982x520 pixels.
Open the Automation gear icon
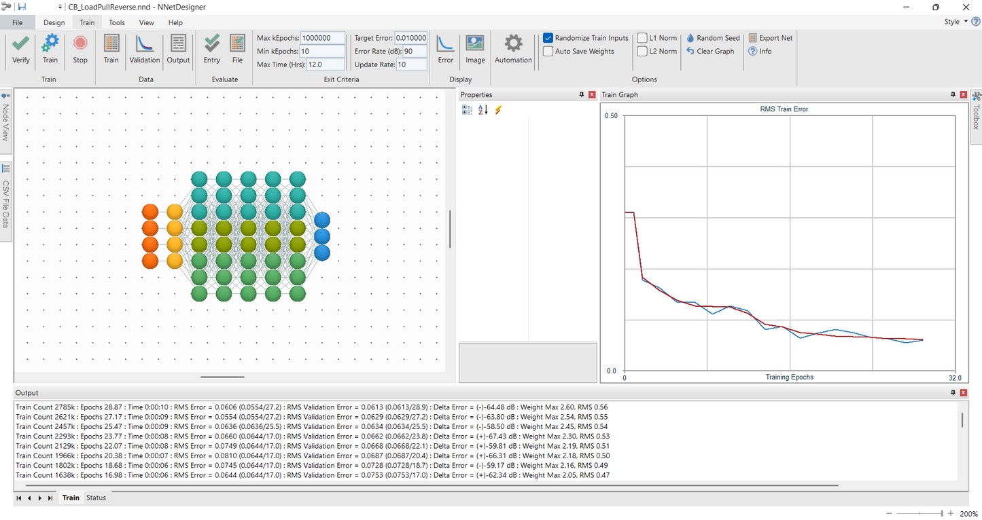click(513, 44)
